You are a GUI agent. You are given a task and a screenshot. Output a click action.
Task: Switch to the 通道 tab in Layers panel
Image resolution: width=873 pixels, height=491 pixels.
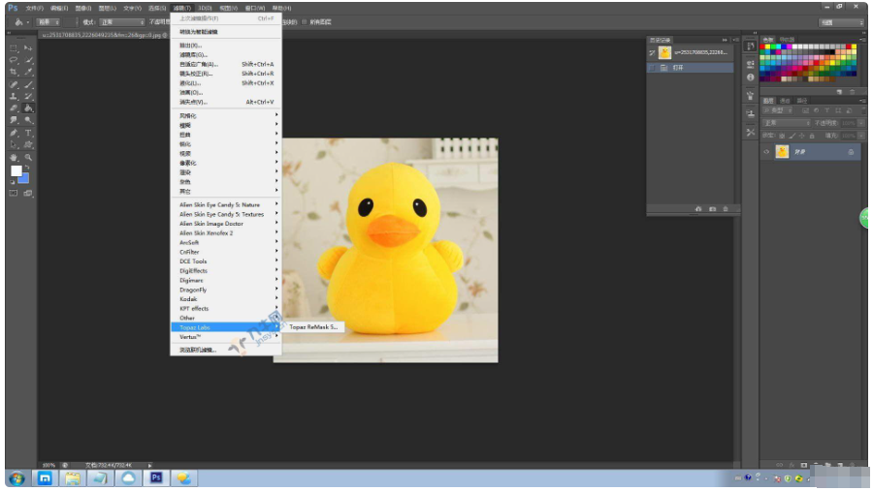pos(785,101)
